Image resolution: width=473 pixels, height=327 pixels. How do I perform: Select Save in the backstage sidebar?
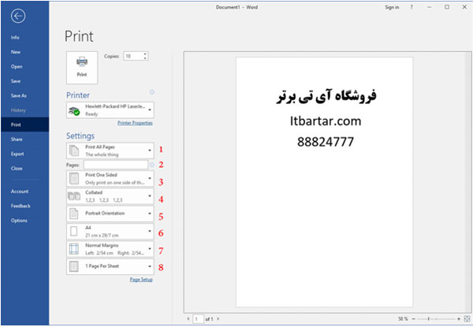pyautogui.click(x=16, y=81)
